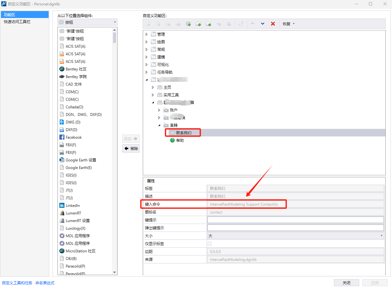
Task: Select the LumenRT list entry
Action: click(x=73, y=213)
